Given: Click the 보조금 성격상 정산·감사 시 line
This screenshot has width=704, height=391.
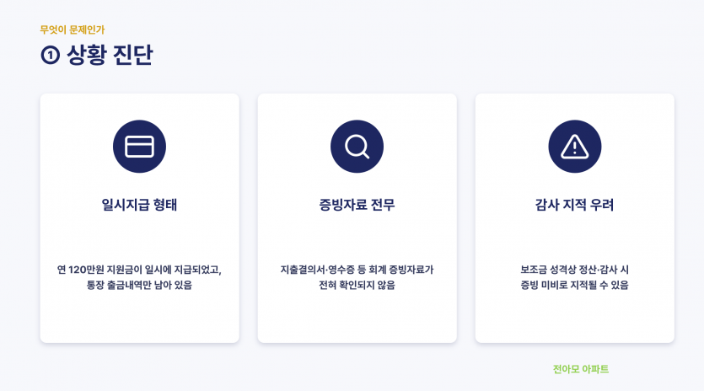Looking at the screenshot, I should pos(575,270).
